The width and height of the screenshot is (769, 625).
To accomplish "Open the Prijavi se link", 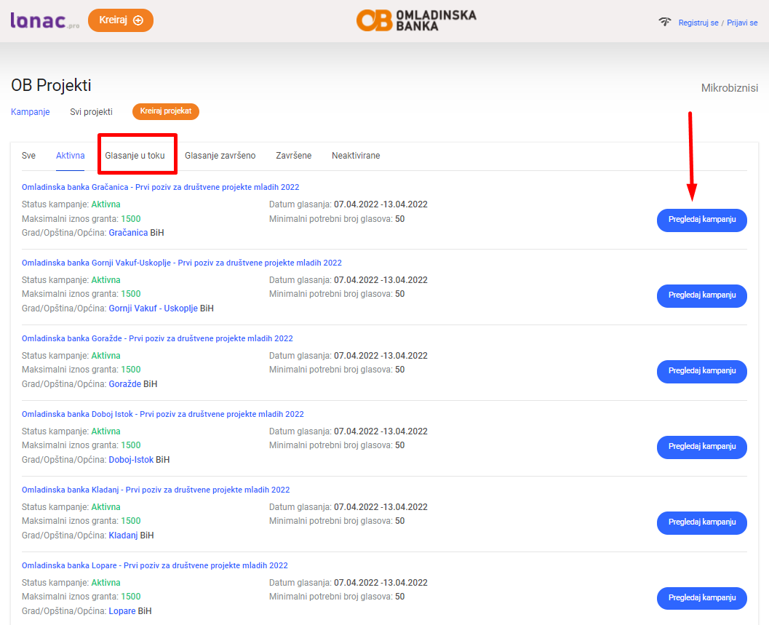I will [x=741, y=23].
